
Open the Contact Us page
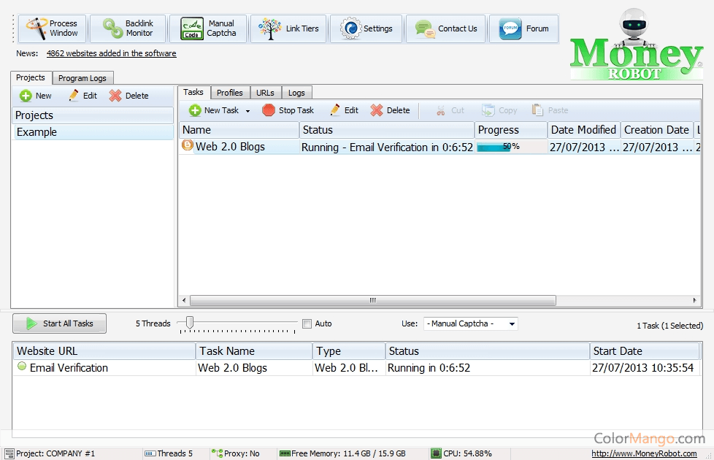click(x=446, y=28)
